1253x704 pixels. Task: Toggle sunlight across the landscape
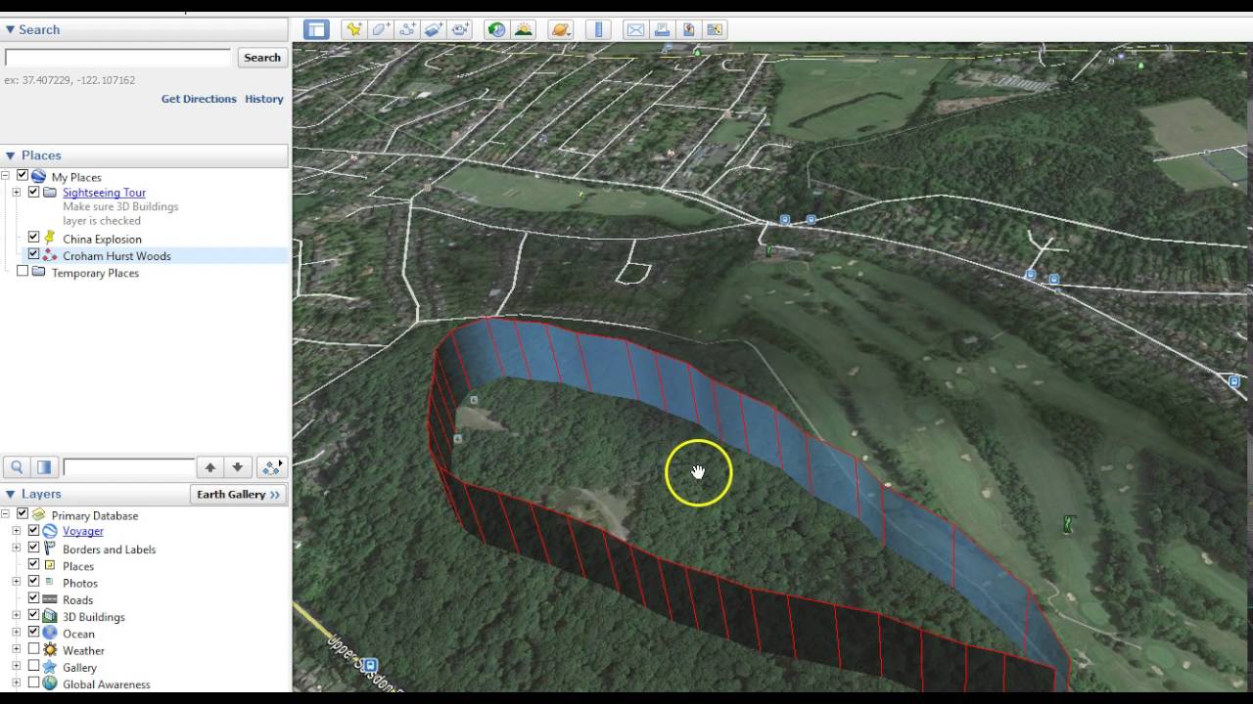pyautogui.click(x=524, y=29)
